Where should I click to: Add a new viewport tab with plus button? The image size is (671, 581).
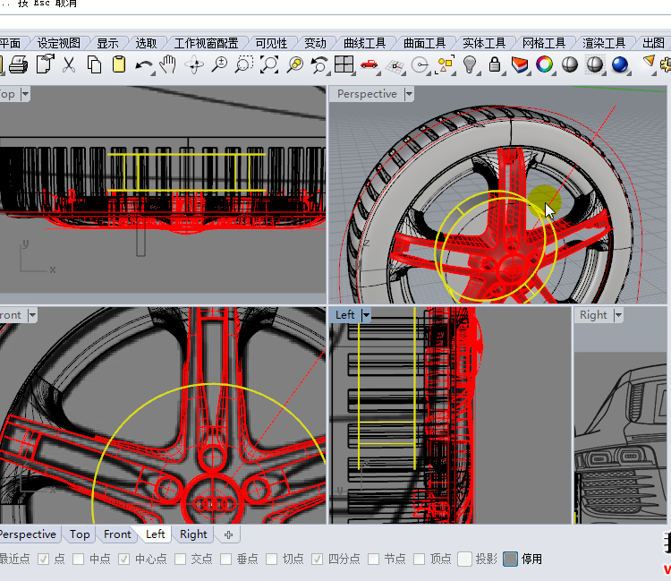(x=229, y=534)
